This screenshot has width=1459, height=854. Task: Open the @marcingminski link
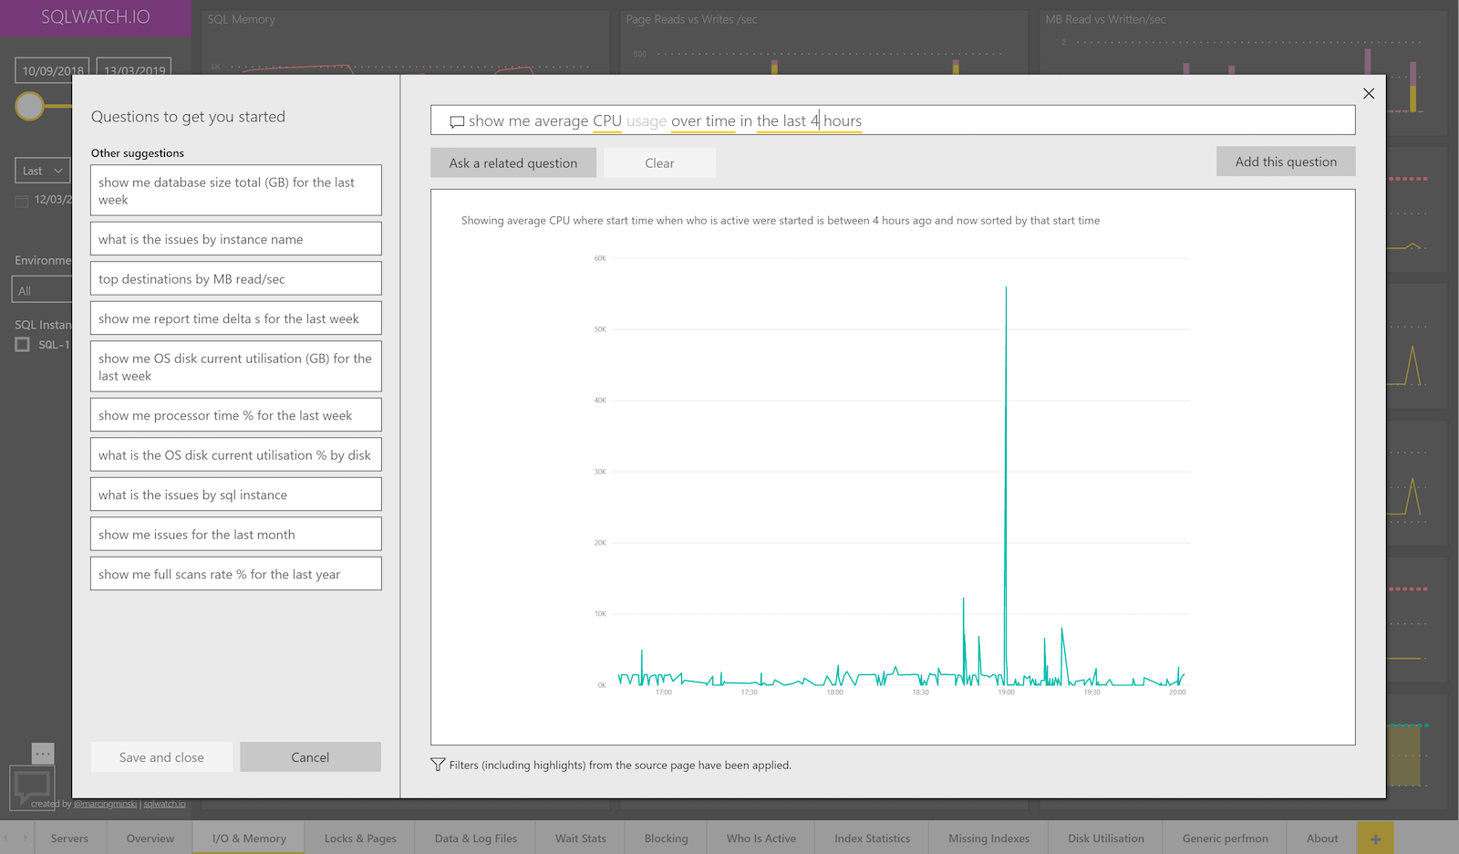tap(105, 804)
